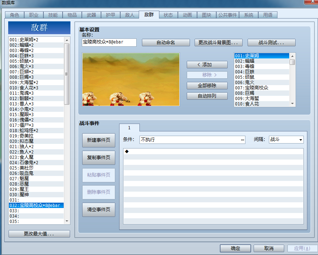Select troop 009:大海蜇*2
The image size is (318, 255).
(36, 82)
